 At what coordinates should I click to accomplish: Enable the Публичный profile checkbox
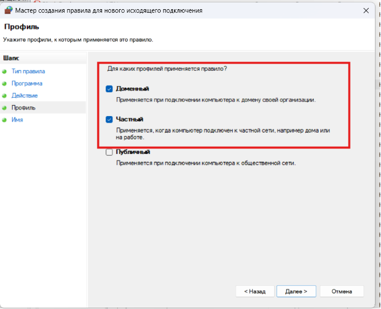click(x=109, y=152)
